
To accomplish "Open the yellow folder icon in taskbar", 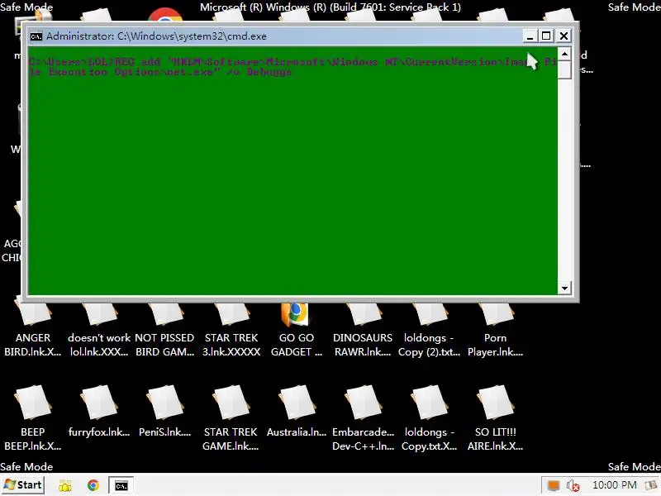I will [x=65, y=486].
